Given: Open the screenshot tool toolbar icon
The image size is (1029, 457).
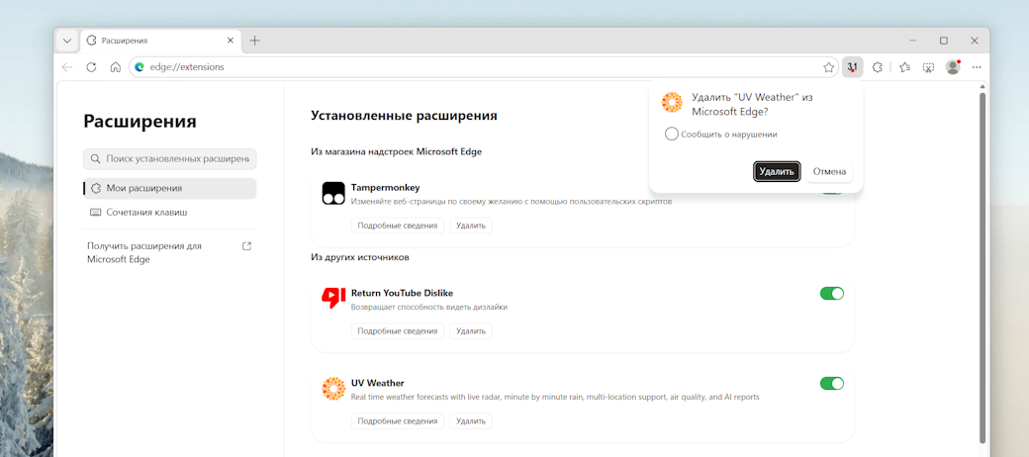Looking at the screenshot, I should coord(928,67).
